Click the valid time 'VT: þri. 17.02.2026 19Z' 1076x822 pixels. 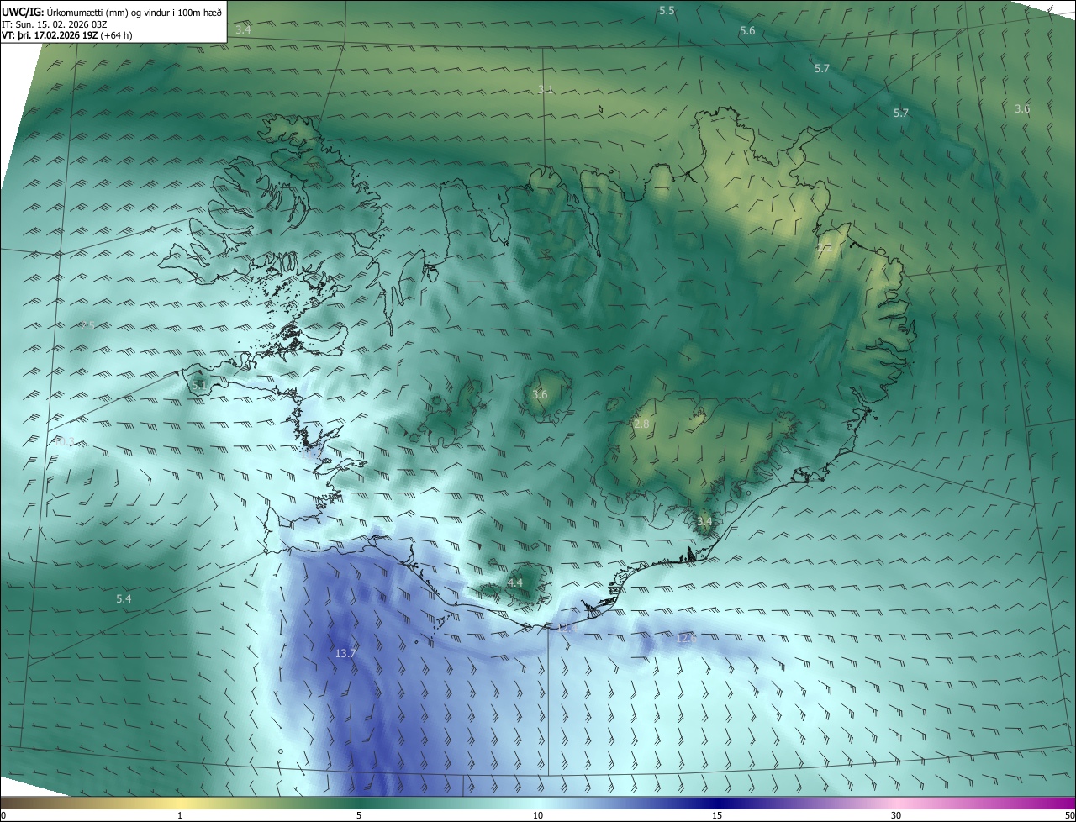tap(50, 35)
